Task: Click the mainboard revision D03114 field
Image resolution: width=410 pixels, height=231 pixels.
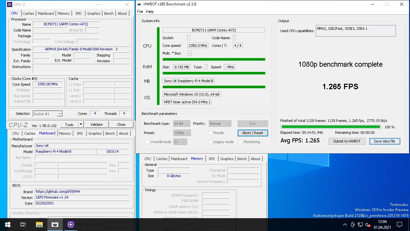Action: [113, 151]
